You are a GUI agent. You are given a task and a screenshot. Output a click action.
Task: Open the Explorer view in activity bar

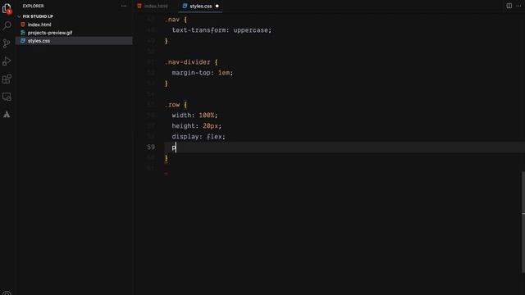(7, 8)
